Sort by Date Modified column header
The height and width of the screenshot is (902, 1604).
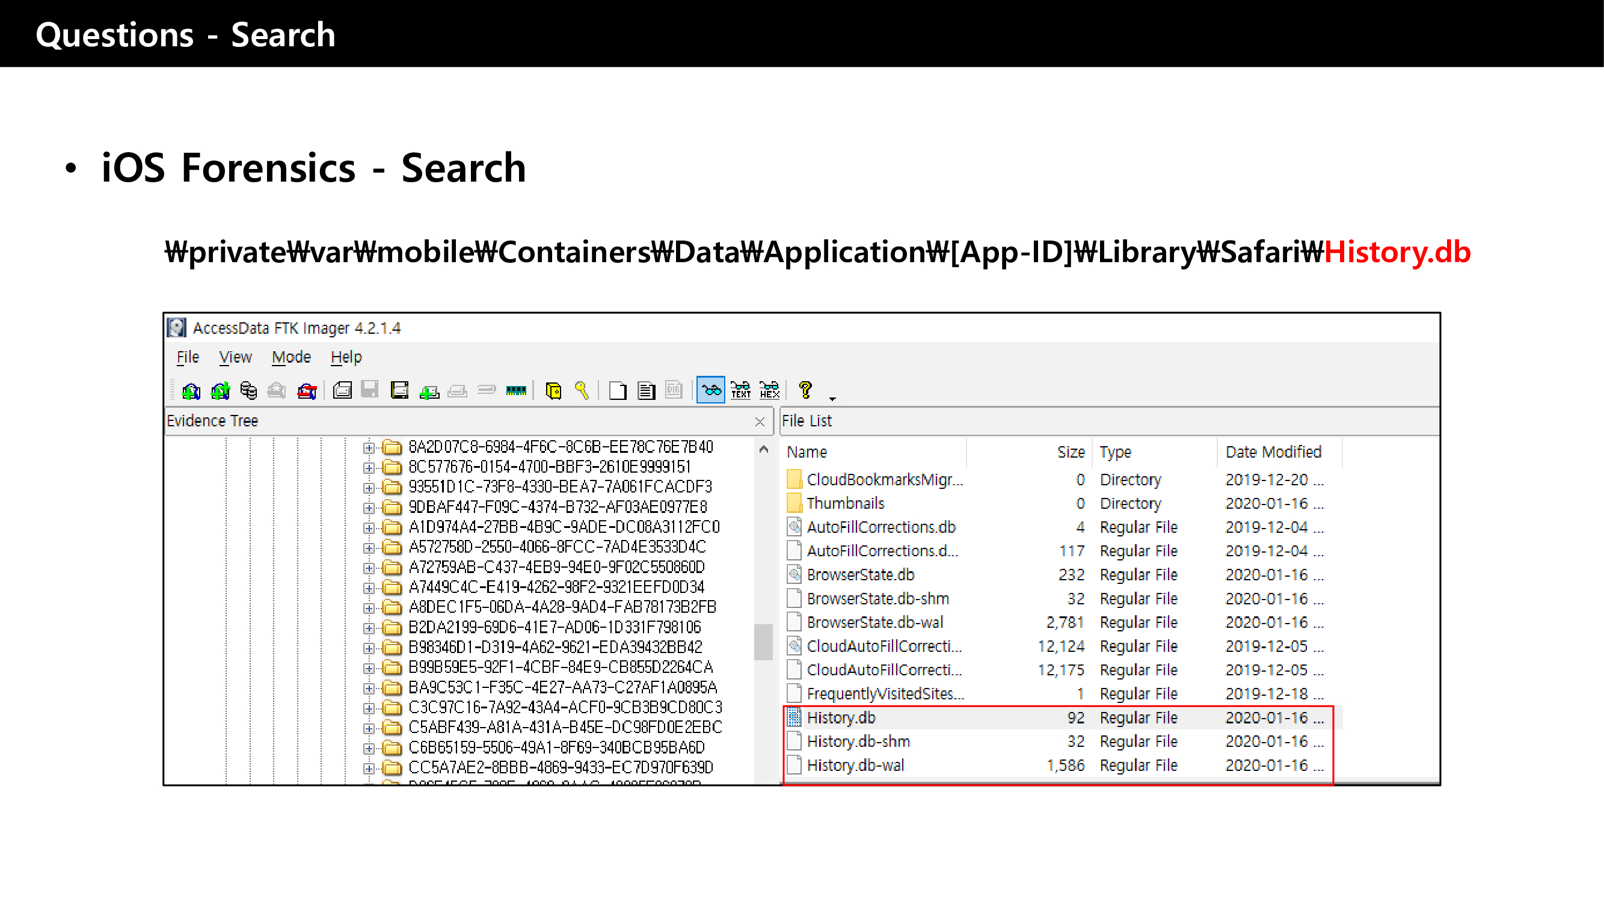point(1273,452)
